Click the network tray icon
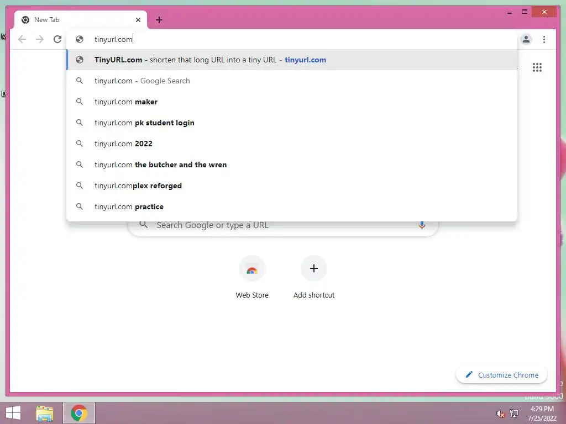 point(513,413)
